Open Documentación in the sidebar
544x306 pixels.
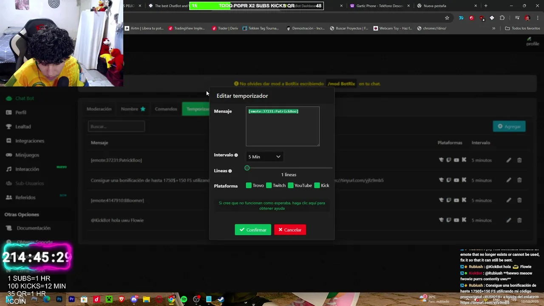[x=34, y=228]
